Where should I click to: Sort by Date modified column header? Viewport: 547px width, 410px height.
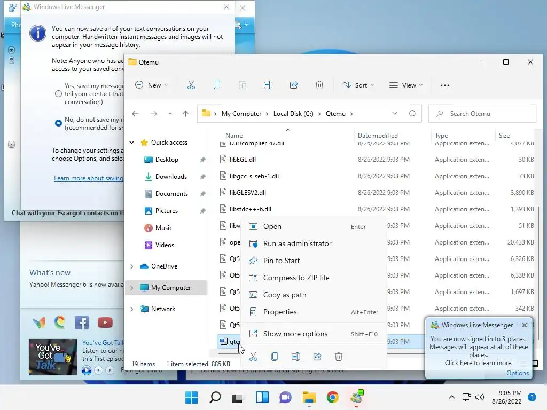coord(378,135)
